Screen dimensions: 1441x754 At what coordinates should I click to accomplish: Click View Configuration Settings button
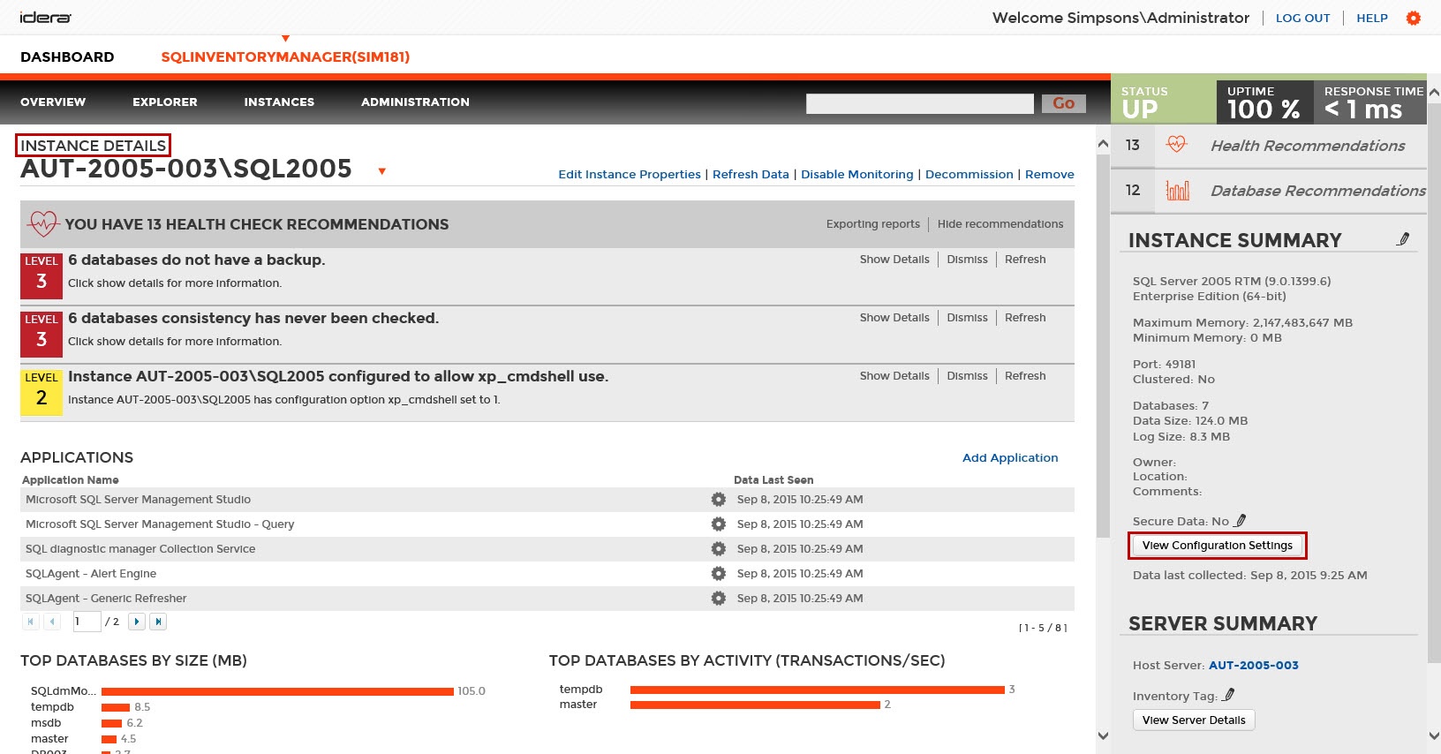coord(1218,546)
